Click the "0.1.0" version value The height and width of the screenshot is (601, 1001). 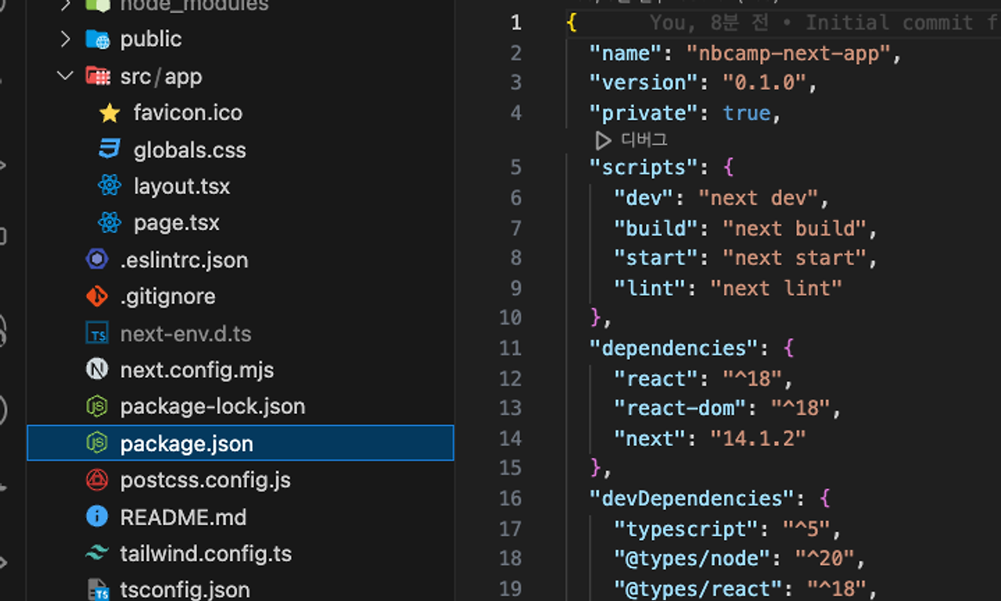[763, 83]
